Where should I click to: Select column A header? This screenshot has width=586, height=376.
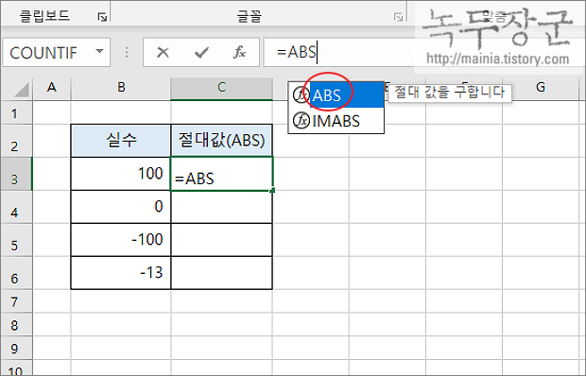tap(52, 89)
